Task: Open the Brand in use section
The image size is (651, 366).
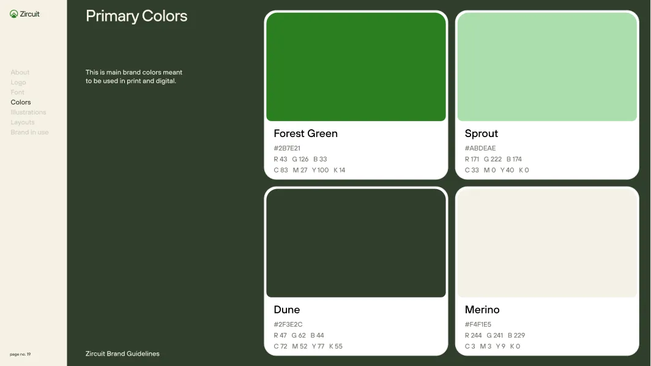Action: [29, 132]
